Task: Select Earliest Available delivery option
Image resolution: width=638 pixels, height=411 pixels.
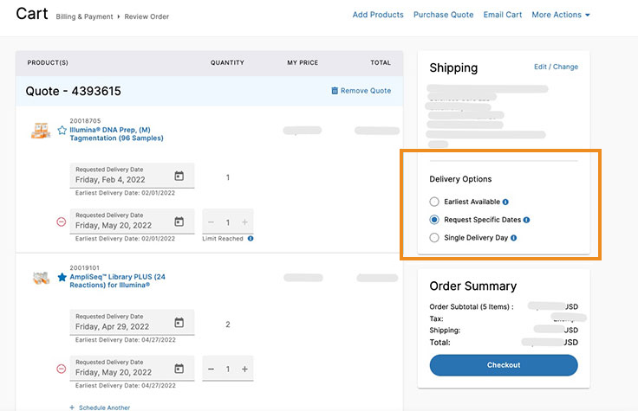Action: pos(435,202)
